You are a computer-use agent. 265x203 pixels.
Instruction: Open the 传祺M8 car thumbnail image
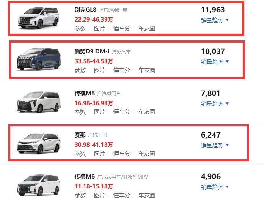pos(39,102)
